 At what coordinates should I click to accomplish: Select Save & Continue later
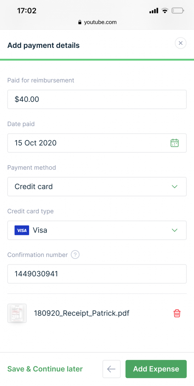[x=45, y=369]
